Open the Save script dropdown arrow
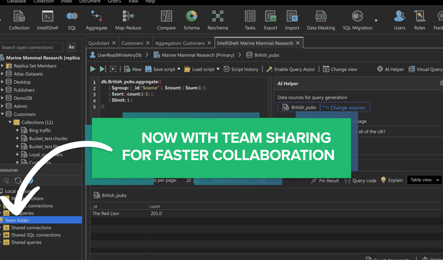 pyautogui.click(x=179, y=69)
